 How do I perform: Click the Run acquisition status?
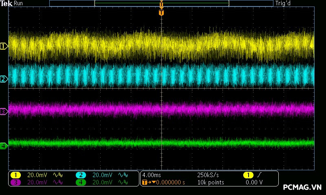(19, 3)
